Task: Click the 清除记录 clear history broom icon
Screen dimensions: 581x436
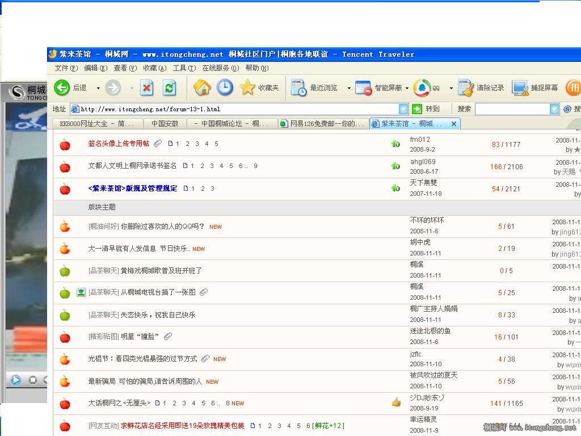Action: pyautogui.click(x=466, y=87)
